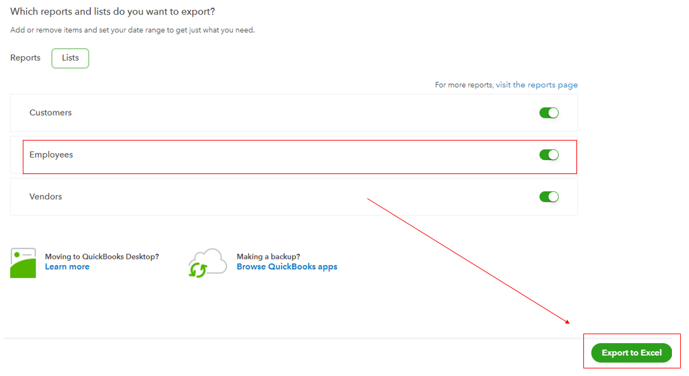This screenshot has height=376, width=689.
Task: Disable the Customers export toggle
Action: (549, 112)
